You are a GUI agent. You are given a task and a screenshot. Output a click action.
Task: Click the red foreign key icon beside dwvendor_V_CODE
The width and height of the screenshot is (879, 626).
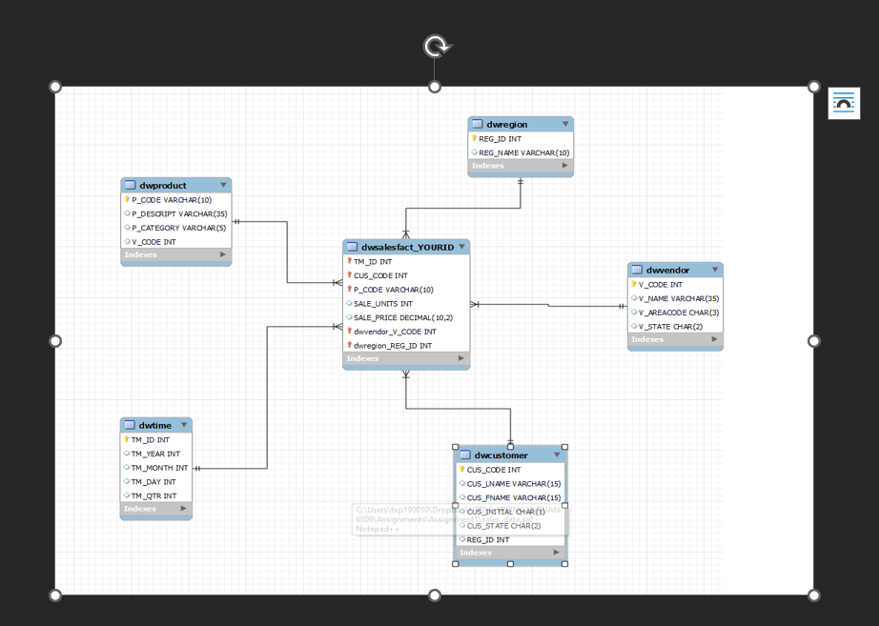click(x=349, y=332)
